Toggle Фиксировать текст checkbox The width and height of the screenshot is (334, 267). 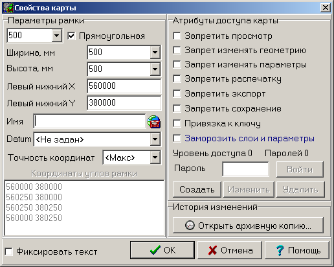8,251
